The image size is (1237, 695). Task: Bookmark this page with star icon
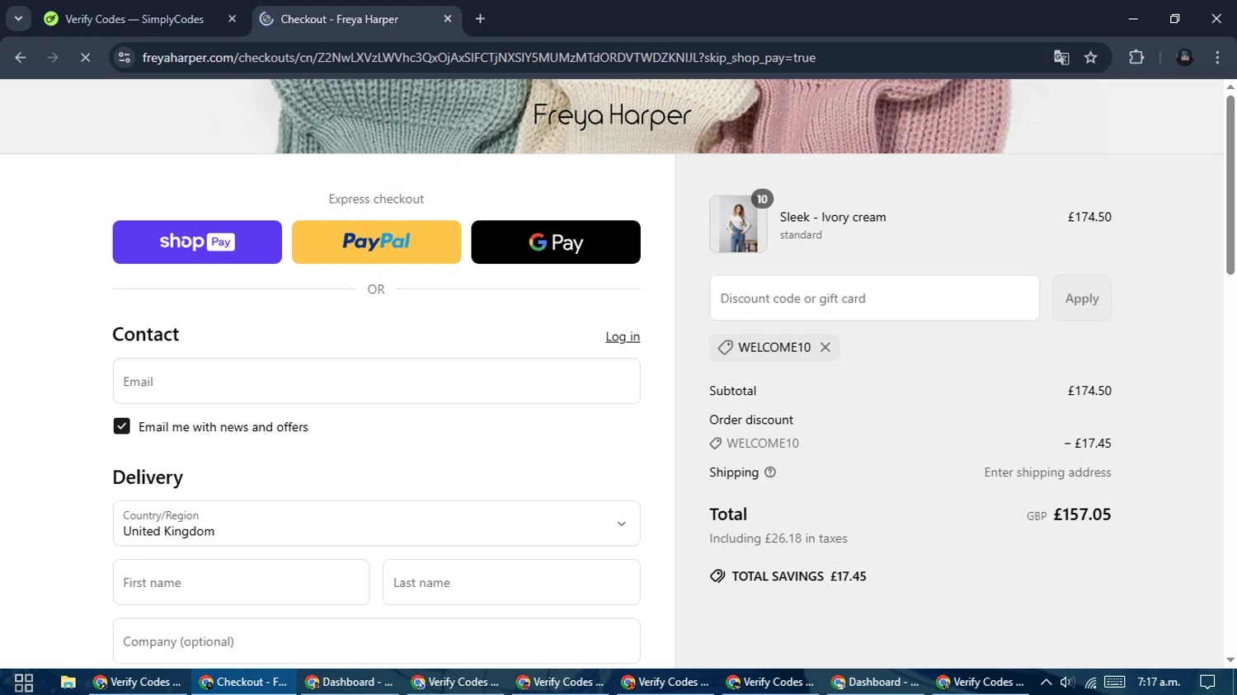pyautogui.click(x=1091, y=58)
